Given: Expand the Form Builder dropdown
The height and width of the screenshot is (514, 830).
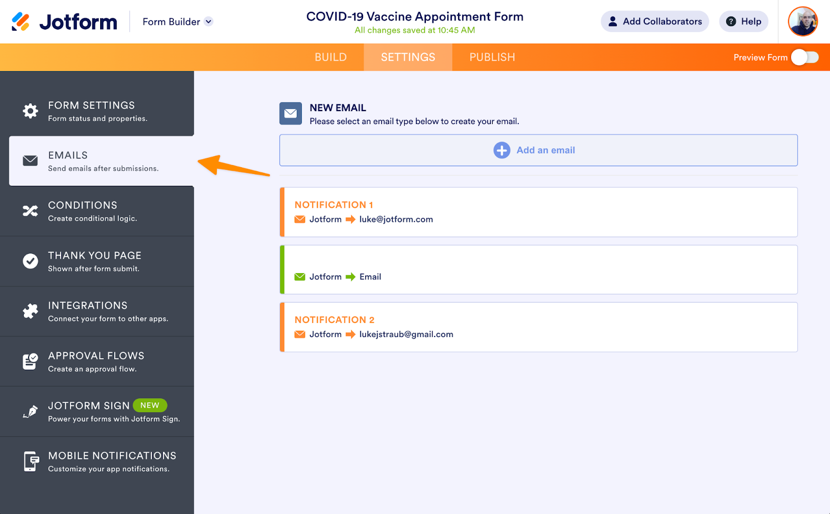Looking at the screenshot, I should point(209,22).
